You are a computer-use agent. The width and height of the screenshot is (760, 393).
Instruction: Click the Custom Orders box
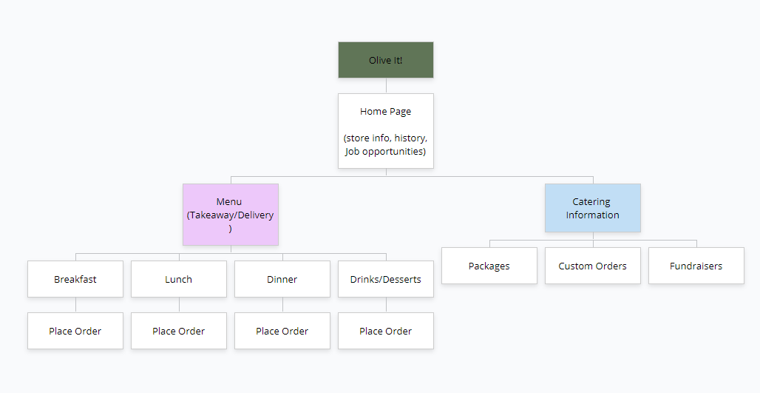pos(592,266)
